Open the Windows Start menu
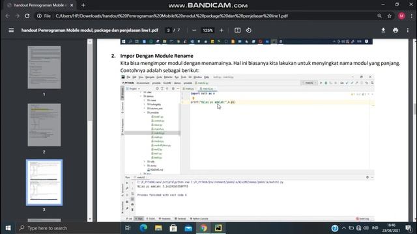The image size is (417, 234). point(8,228)
